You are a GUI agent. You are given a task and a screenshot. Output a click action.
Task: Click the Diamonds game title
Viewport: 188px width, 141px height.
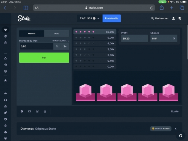pos(27,129)
